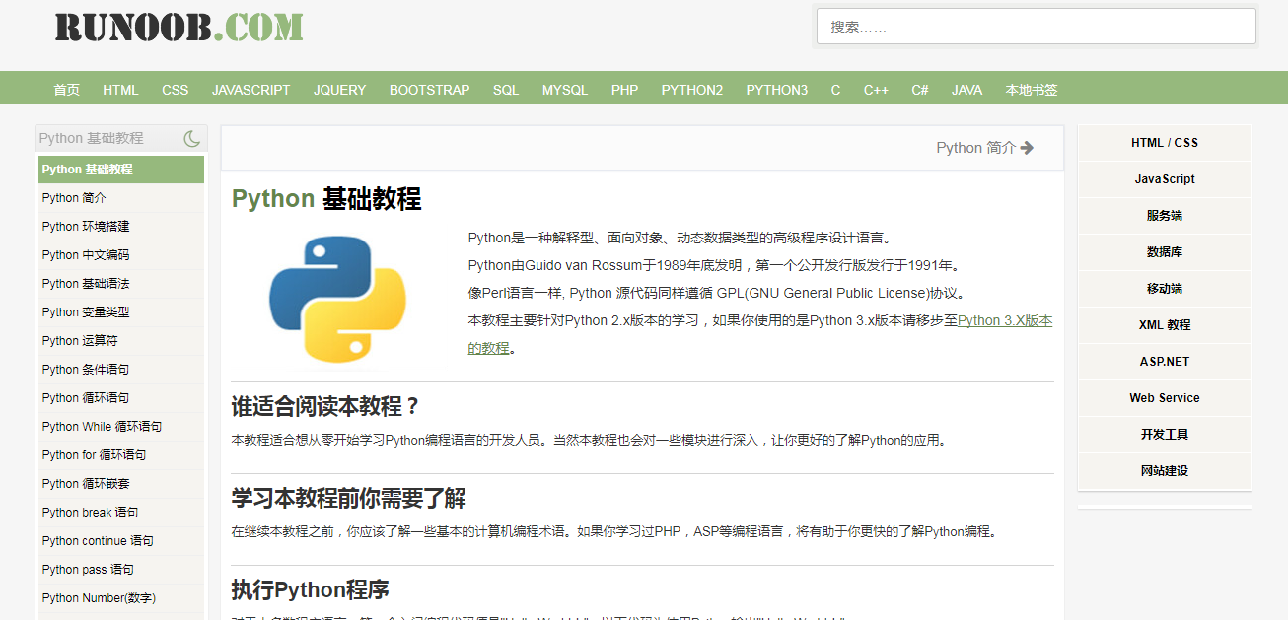Click the heading 执行Python程序
The width and height of the screenshot is (1288, 620).
311,589
